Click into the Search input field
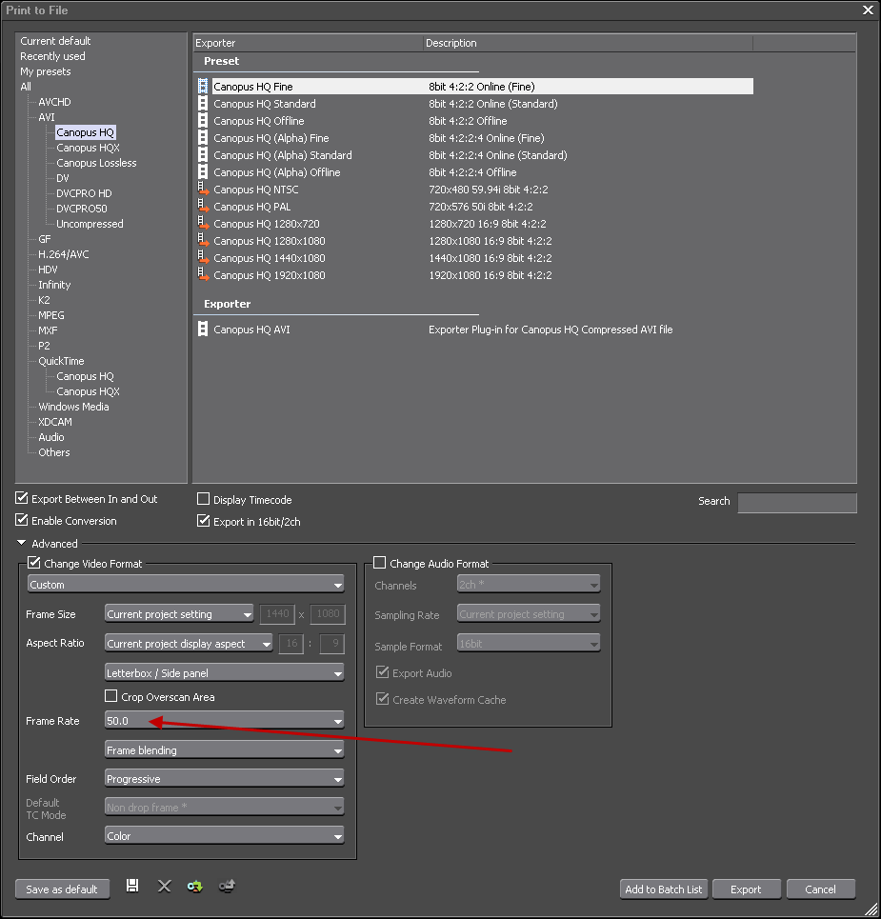881x919 pixels. [796, 503]
